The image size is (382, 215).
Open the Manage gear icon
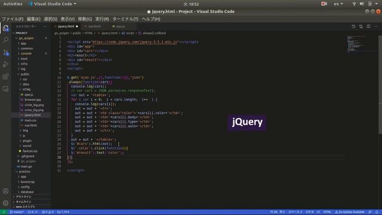[x=5, y=203]
